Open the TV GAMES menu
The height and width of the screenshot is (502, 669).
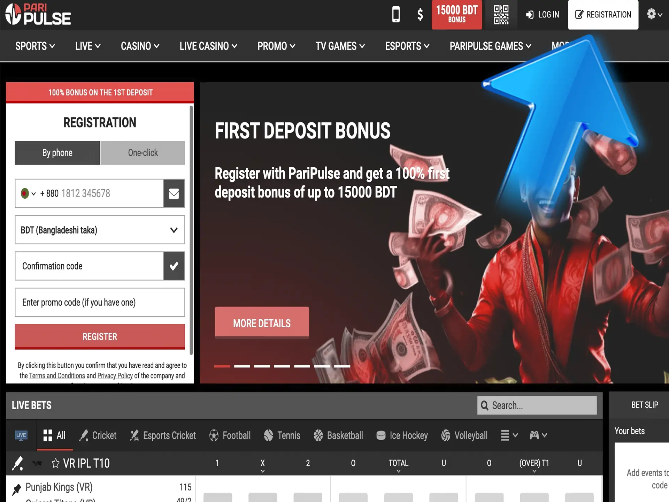pos(340,46)
